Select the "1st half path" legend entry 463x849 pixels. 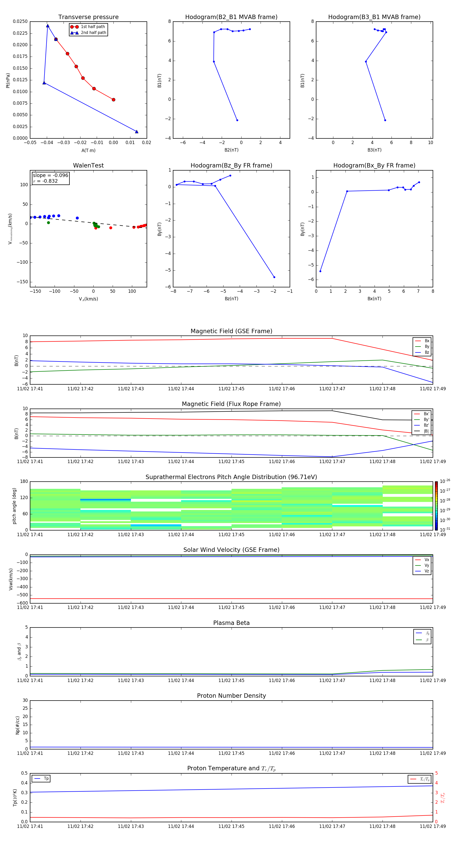pos(88,27)
